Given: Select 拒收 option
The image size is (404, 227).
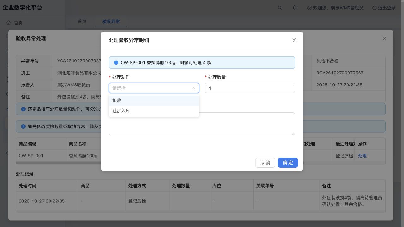Looking at the screenshot, I should pyautogui.click(x=154, y=101).
